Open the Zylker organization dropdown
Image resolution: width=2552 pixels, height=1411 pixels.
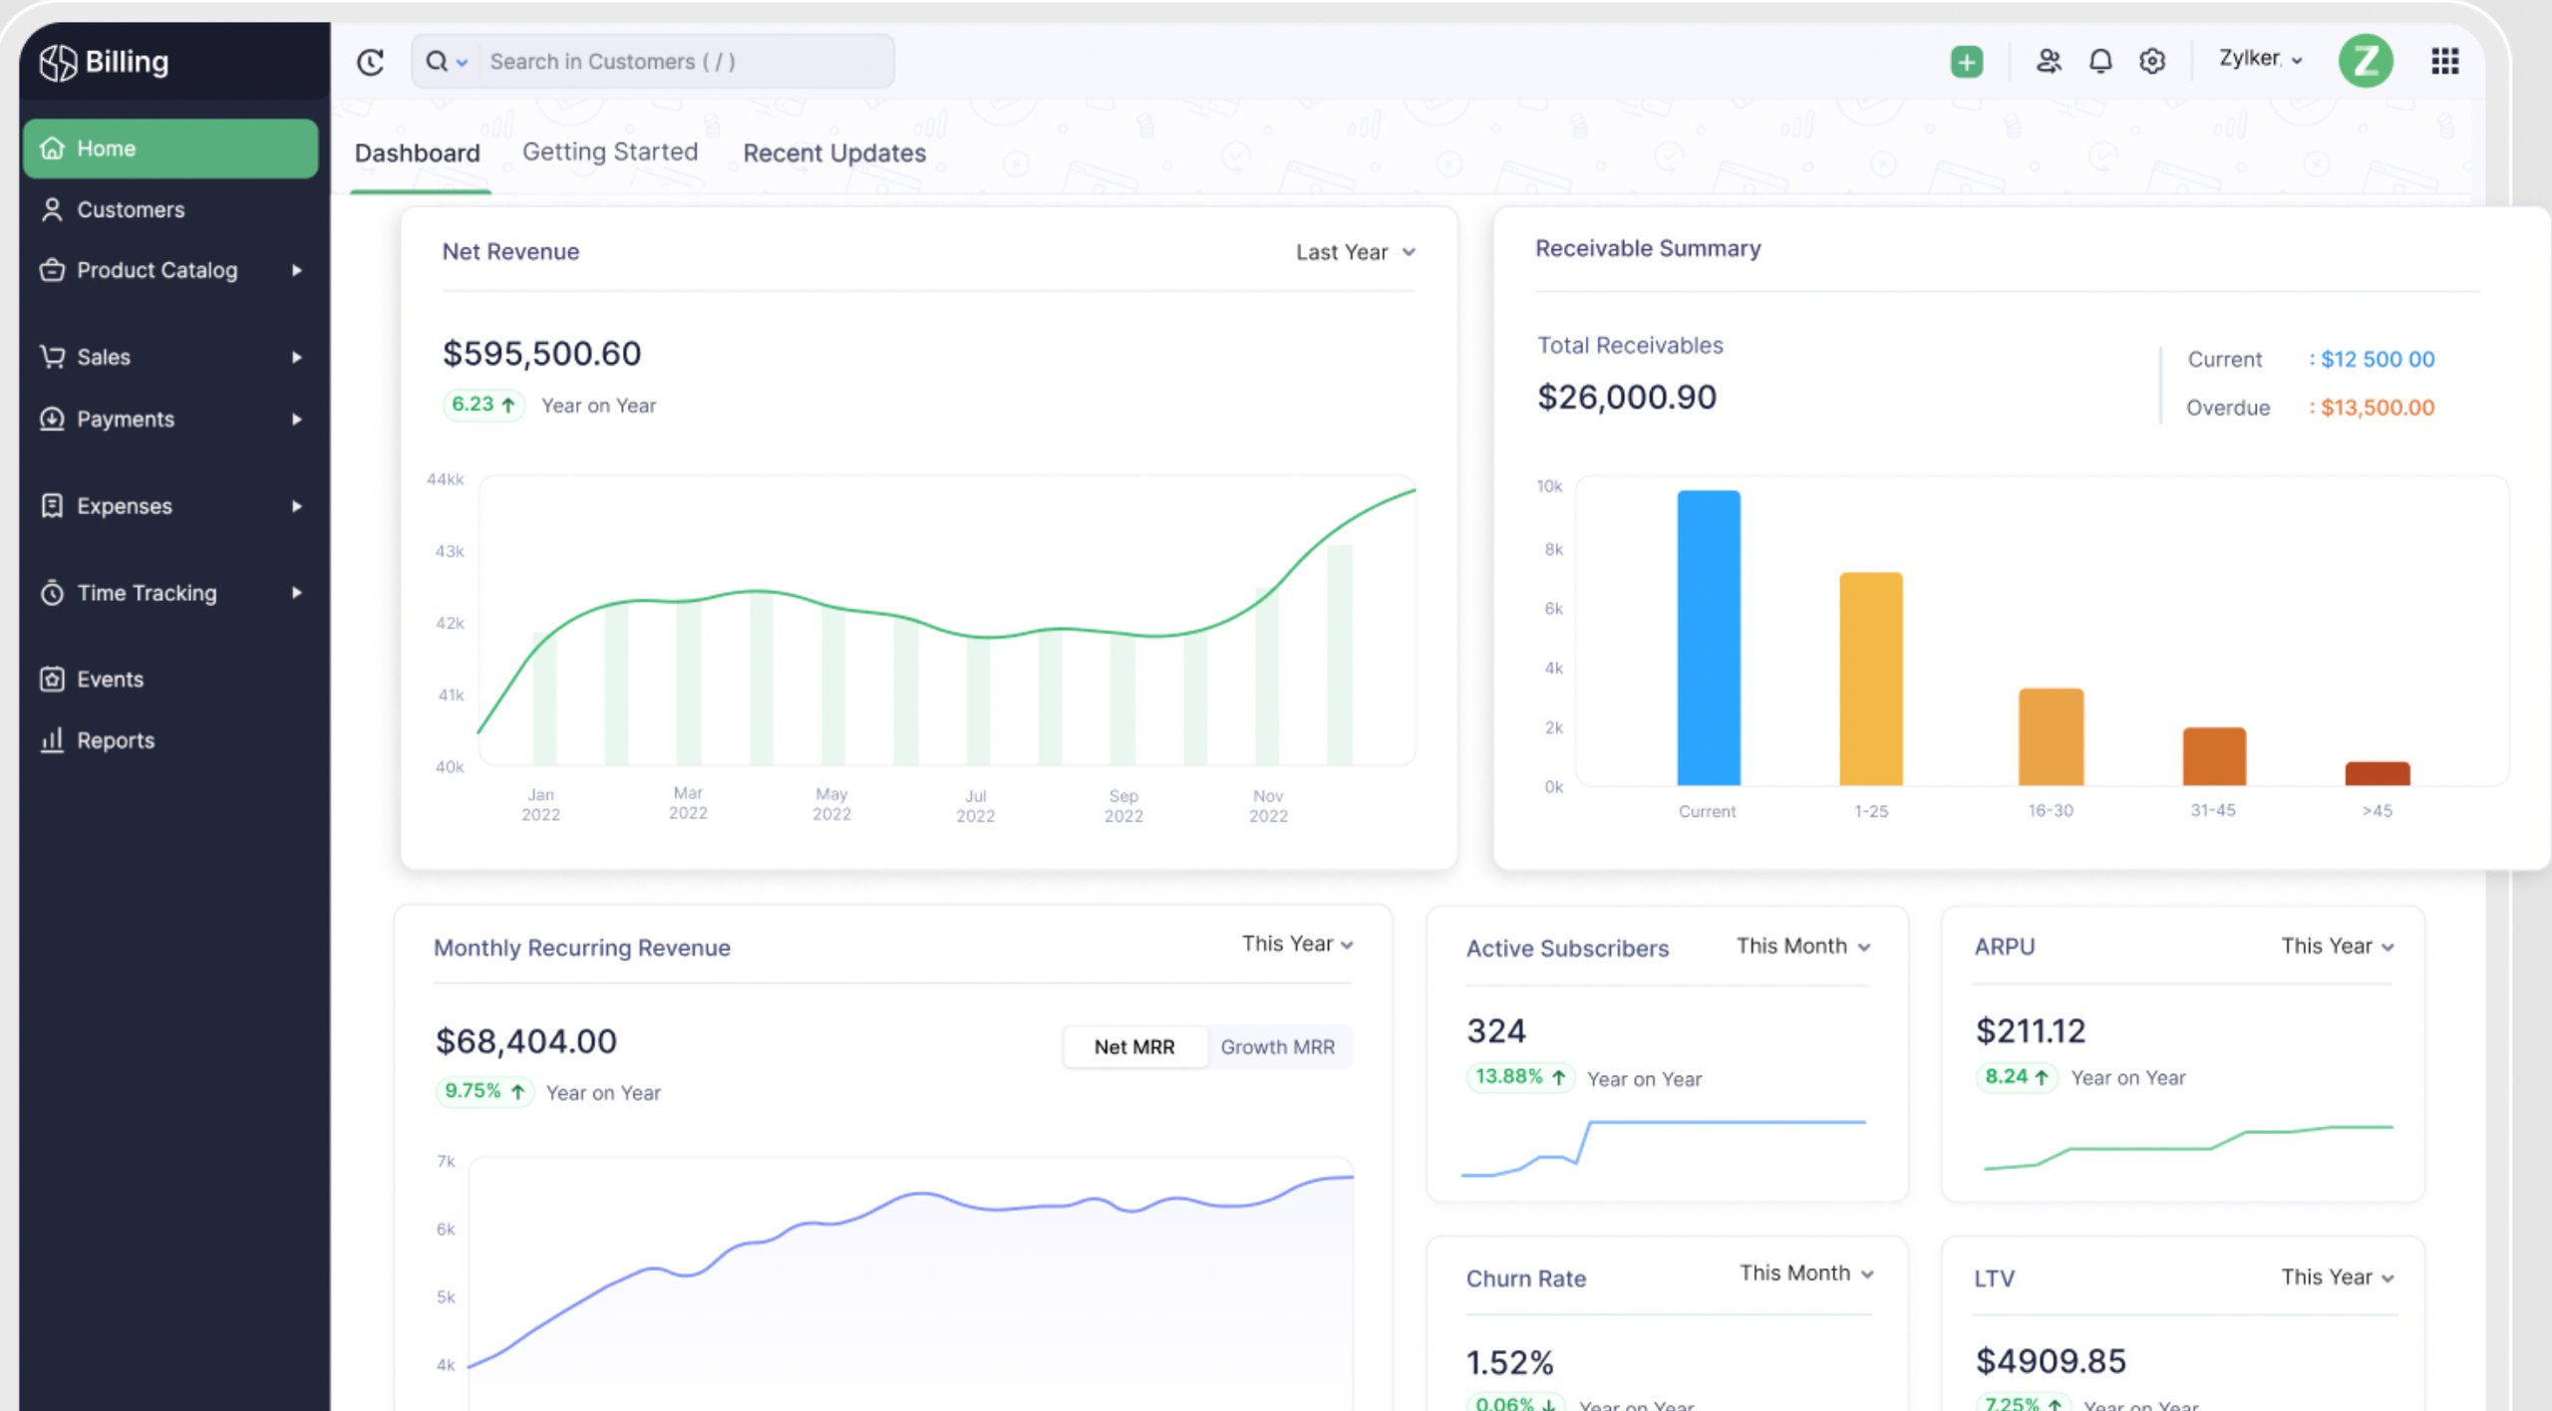pyautogui.click(x=2261, y=60)
